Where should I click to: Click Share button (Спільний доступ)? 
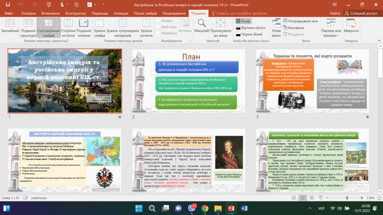361,13
